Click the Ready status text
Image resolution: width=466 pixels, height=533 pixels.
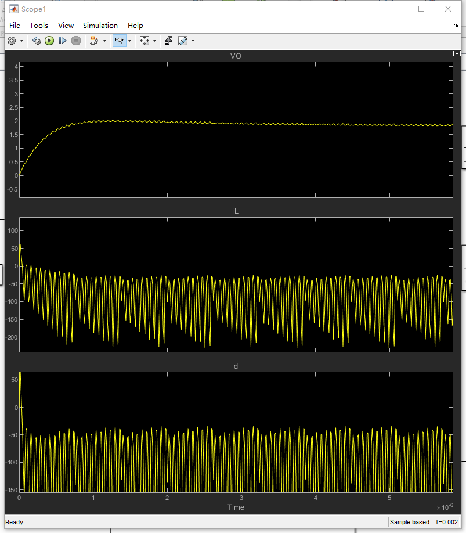pos(15,522)
